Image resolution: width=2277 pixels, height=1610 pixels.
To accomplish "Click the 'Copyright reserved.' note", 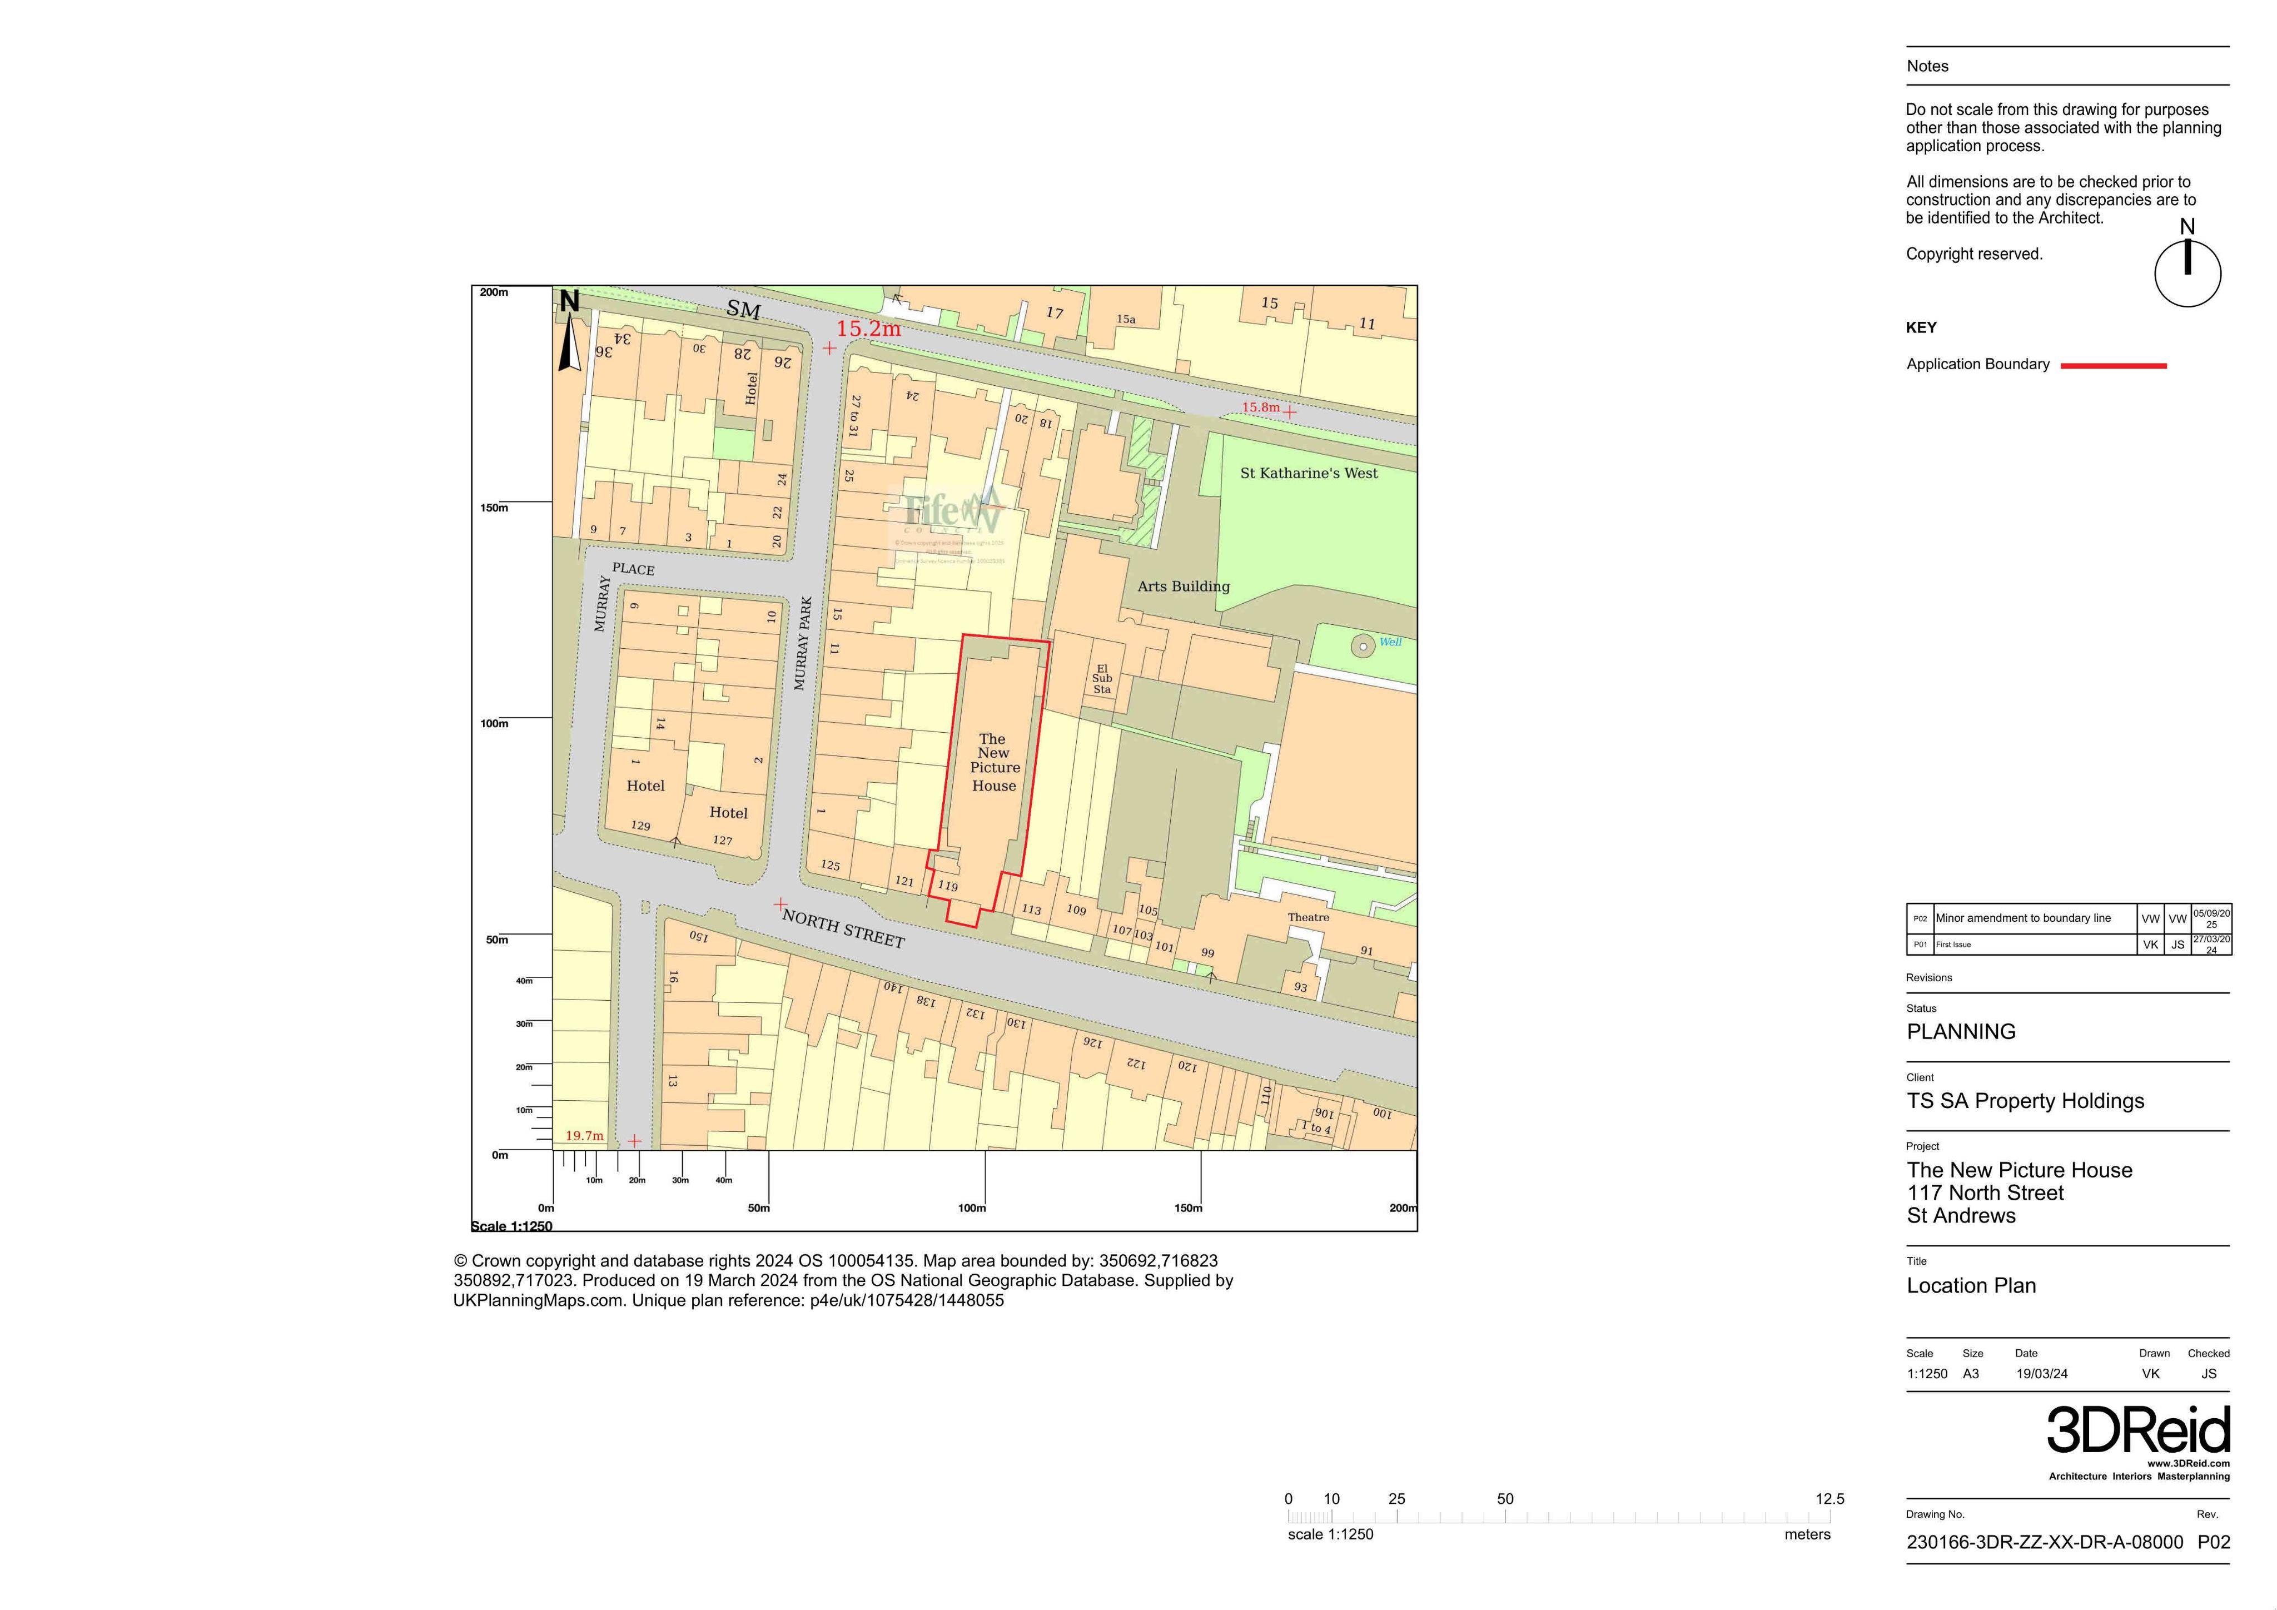I will point(1973,254).
